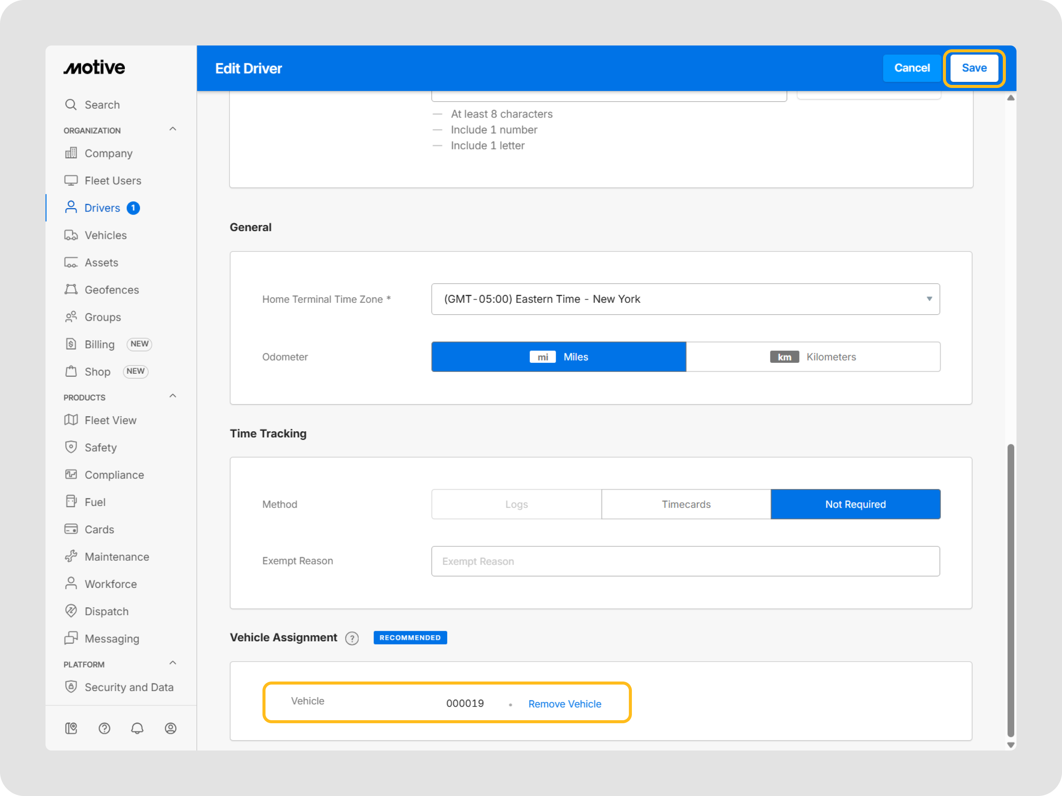Click the Exempt Reason text field
The height and width of the screenshot is (796, 1062).
[685, 561]
